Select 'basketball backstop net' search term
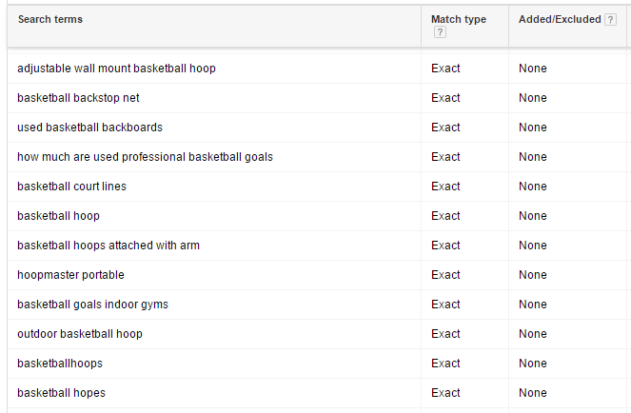The height and width of the screenshot is (413, 631). 78,98
